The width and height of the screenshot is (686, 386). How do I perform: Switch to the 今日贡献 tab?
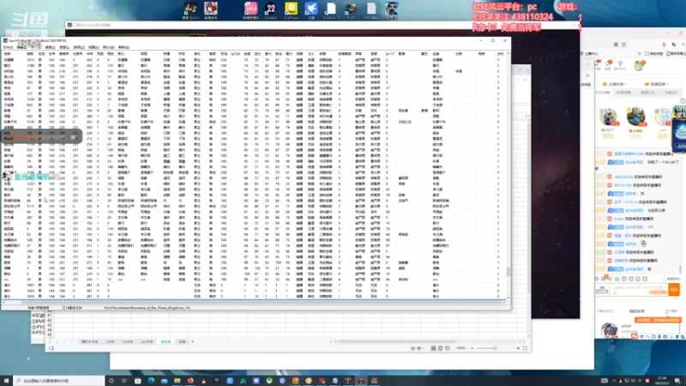(603, 93)
